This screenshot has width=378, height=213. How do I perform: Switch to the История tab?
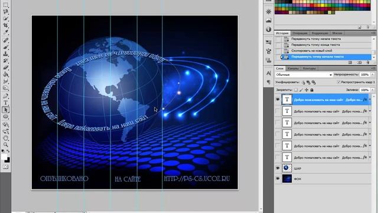click(x=282, y=33)
